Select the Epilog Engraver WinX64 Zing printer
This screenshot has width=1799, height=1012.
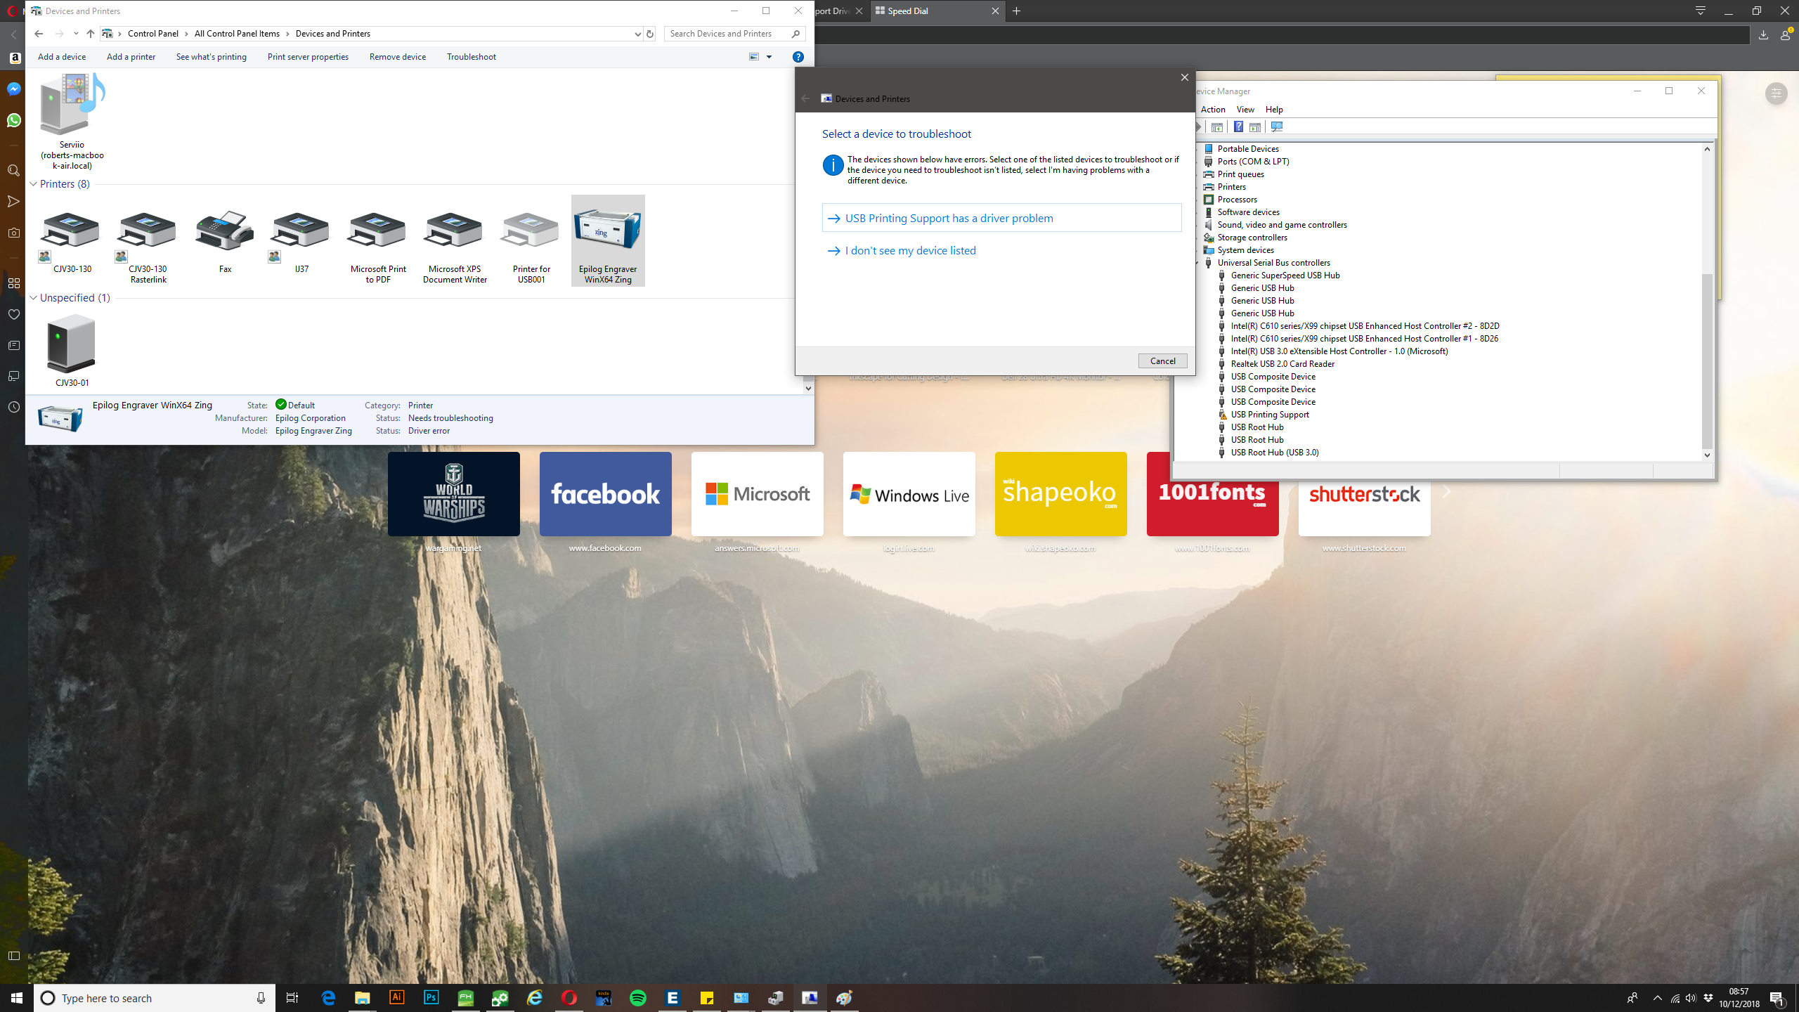click(x=607, y=240)
